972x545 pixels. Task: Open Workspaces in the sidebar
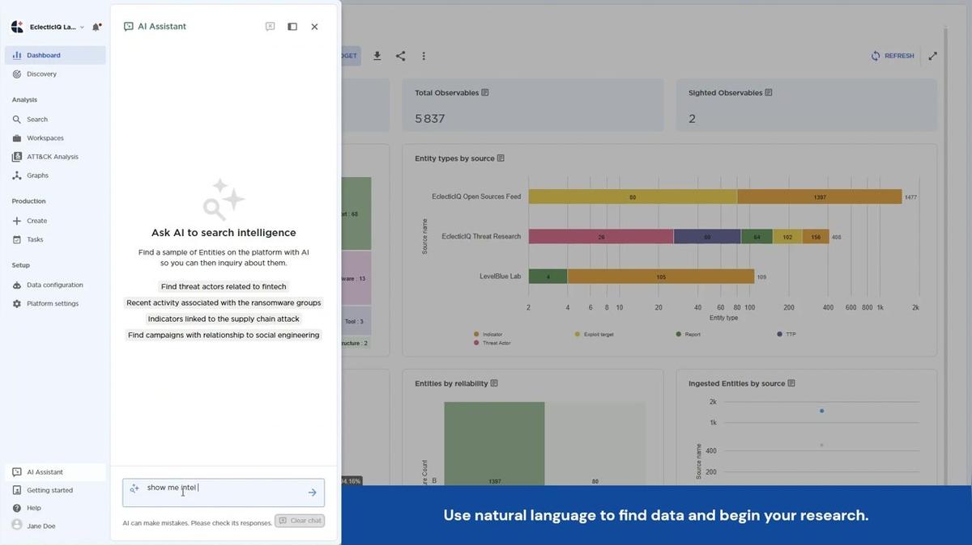pos(45,138)
